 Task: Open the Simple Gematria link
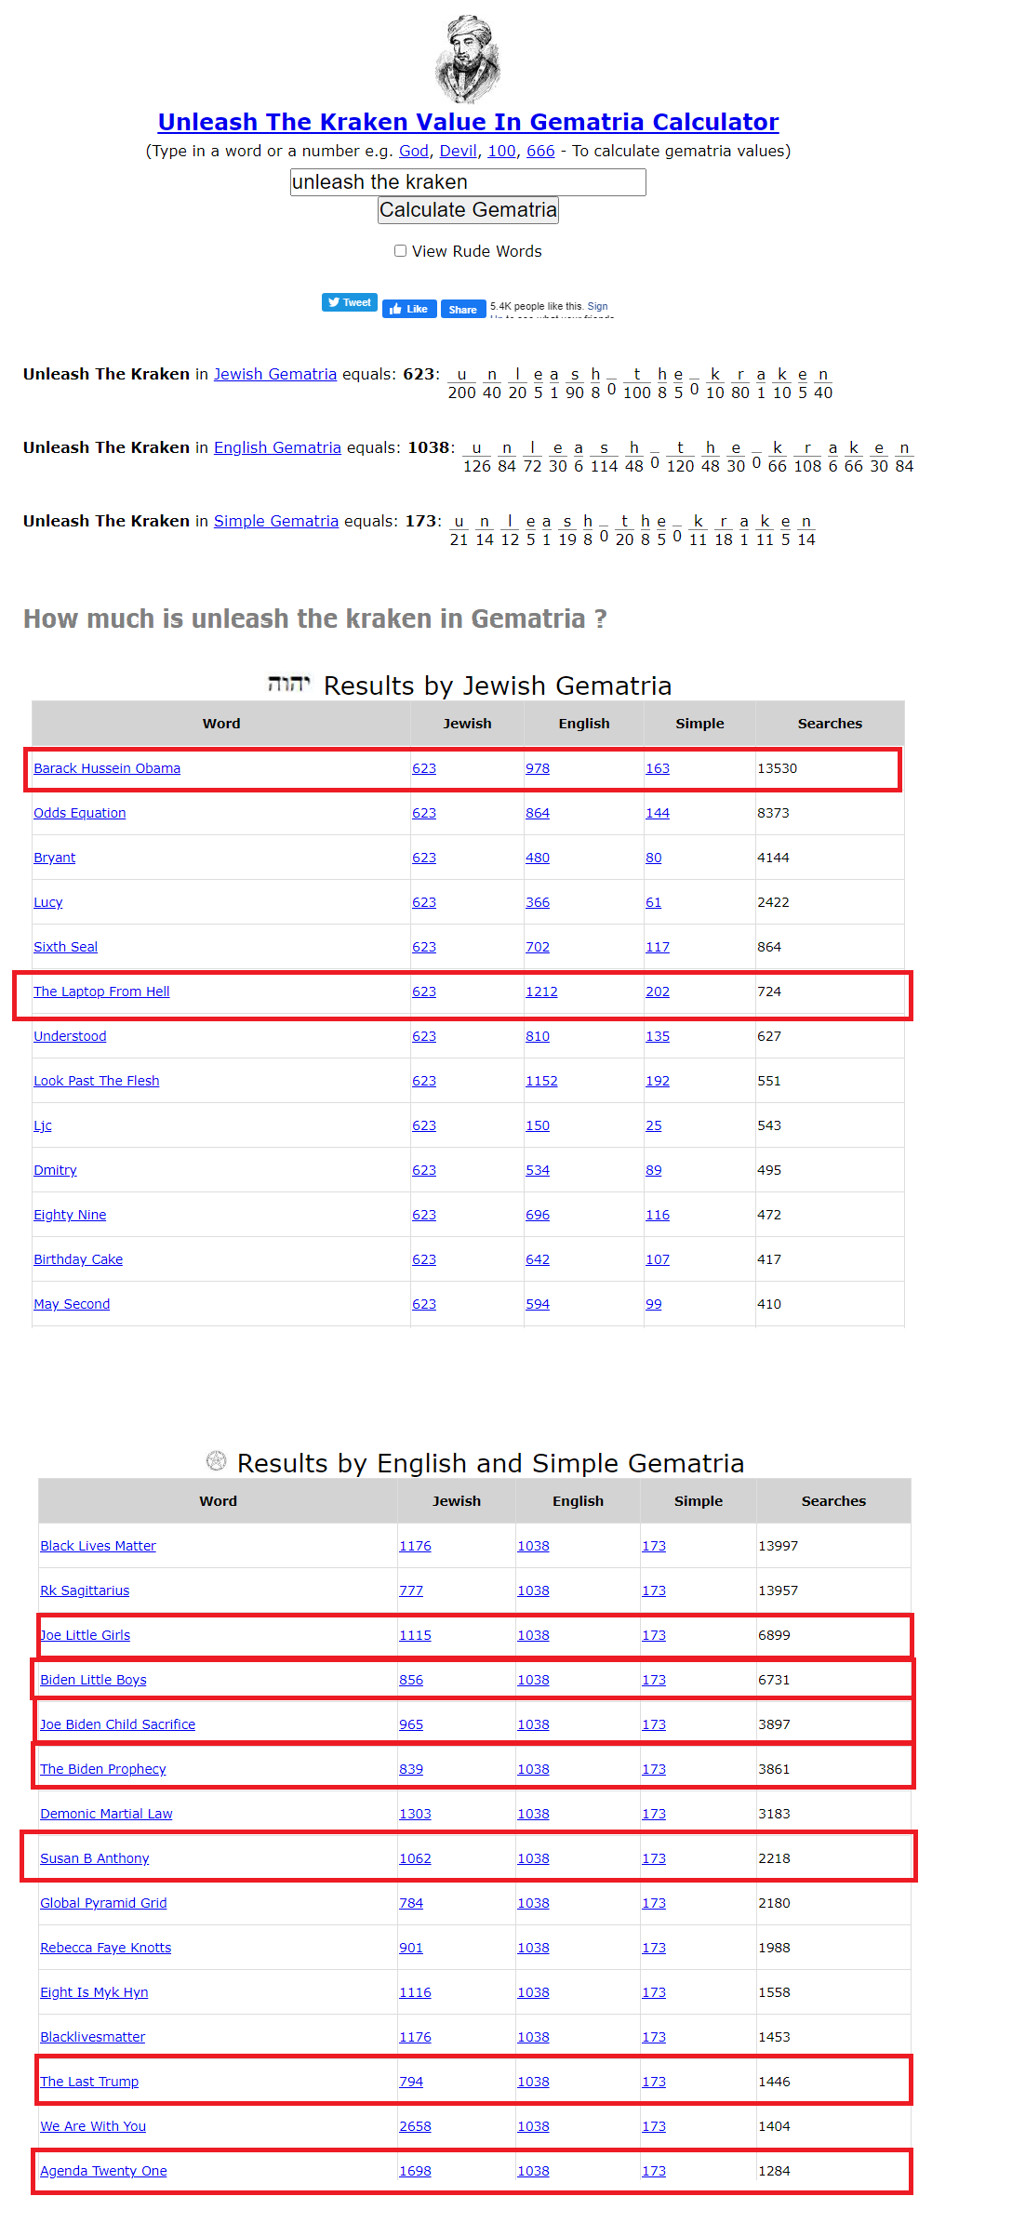click(276, 521)
